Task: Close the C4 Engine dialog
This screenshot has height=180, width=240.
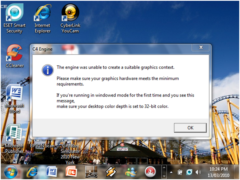Action: 201,47
